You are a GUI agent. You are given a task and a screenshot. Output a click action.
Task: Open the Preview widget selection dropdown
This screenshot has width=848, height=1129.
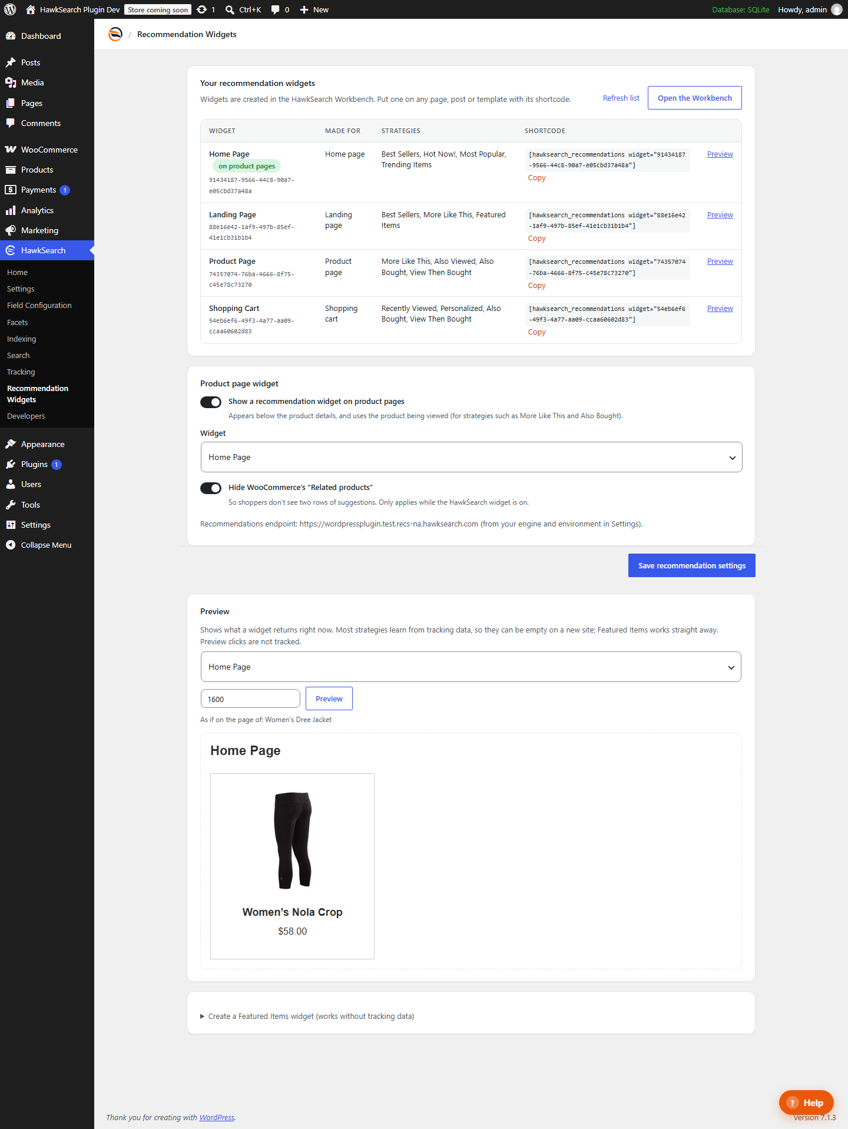click(x=471, y=667)
